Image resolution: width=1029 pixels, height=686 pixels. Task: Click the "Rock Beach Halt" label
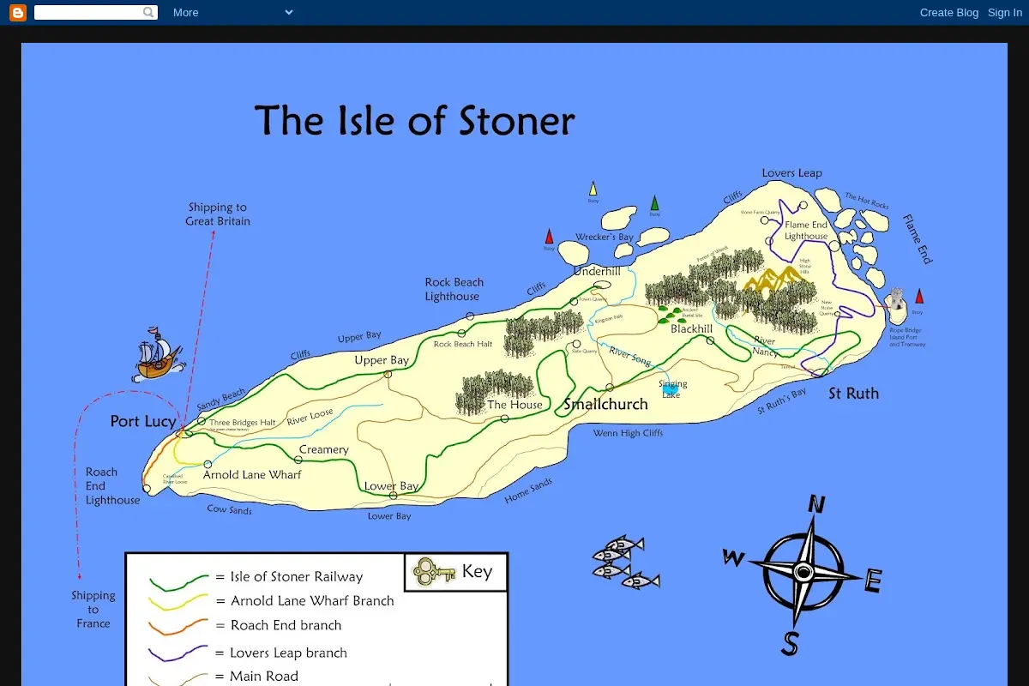(463, 344)
